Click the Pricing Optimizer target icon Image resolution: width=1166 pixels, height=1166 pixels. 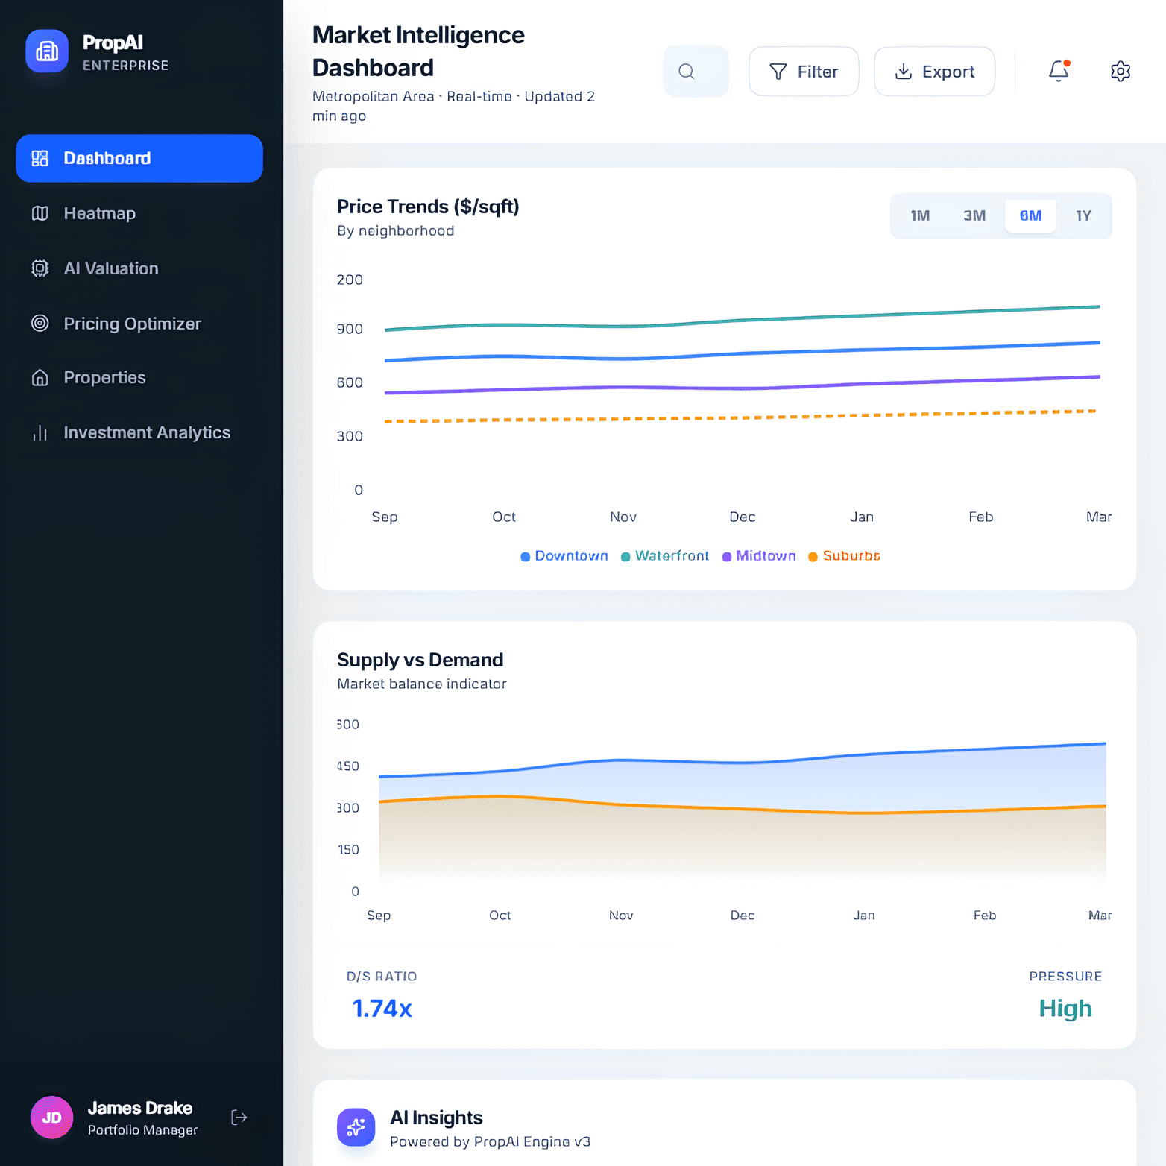pos(40,324)
